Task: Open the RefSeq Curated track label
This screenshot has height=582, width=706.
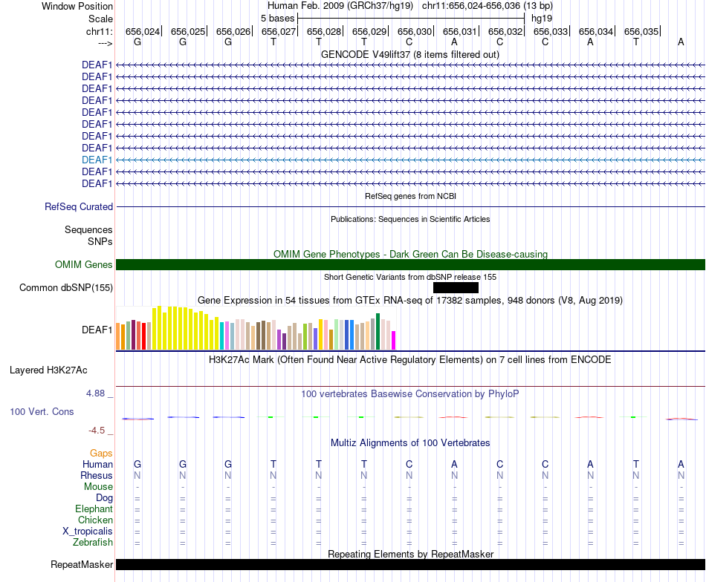Action: (78, 206)
